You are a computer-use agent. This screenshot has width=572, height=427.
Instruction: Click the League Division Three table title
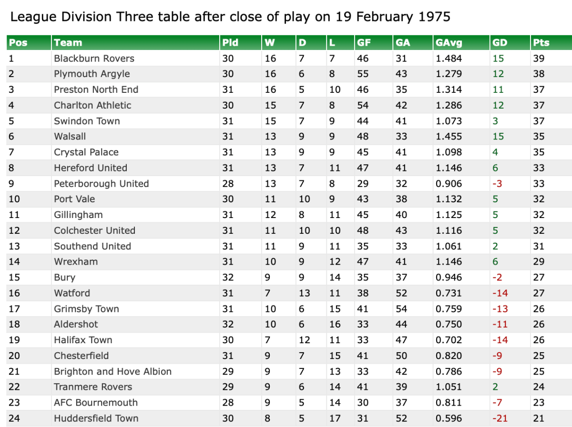coord(230,17)
